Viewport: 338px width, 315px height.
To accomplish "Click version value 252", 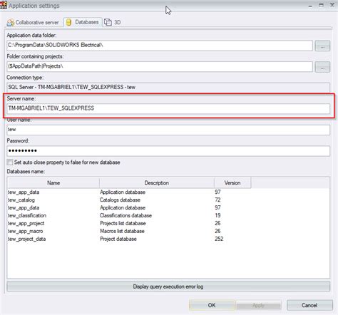I will [x=219, y=239].
